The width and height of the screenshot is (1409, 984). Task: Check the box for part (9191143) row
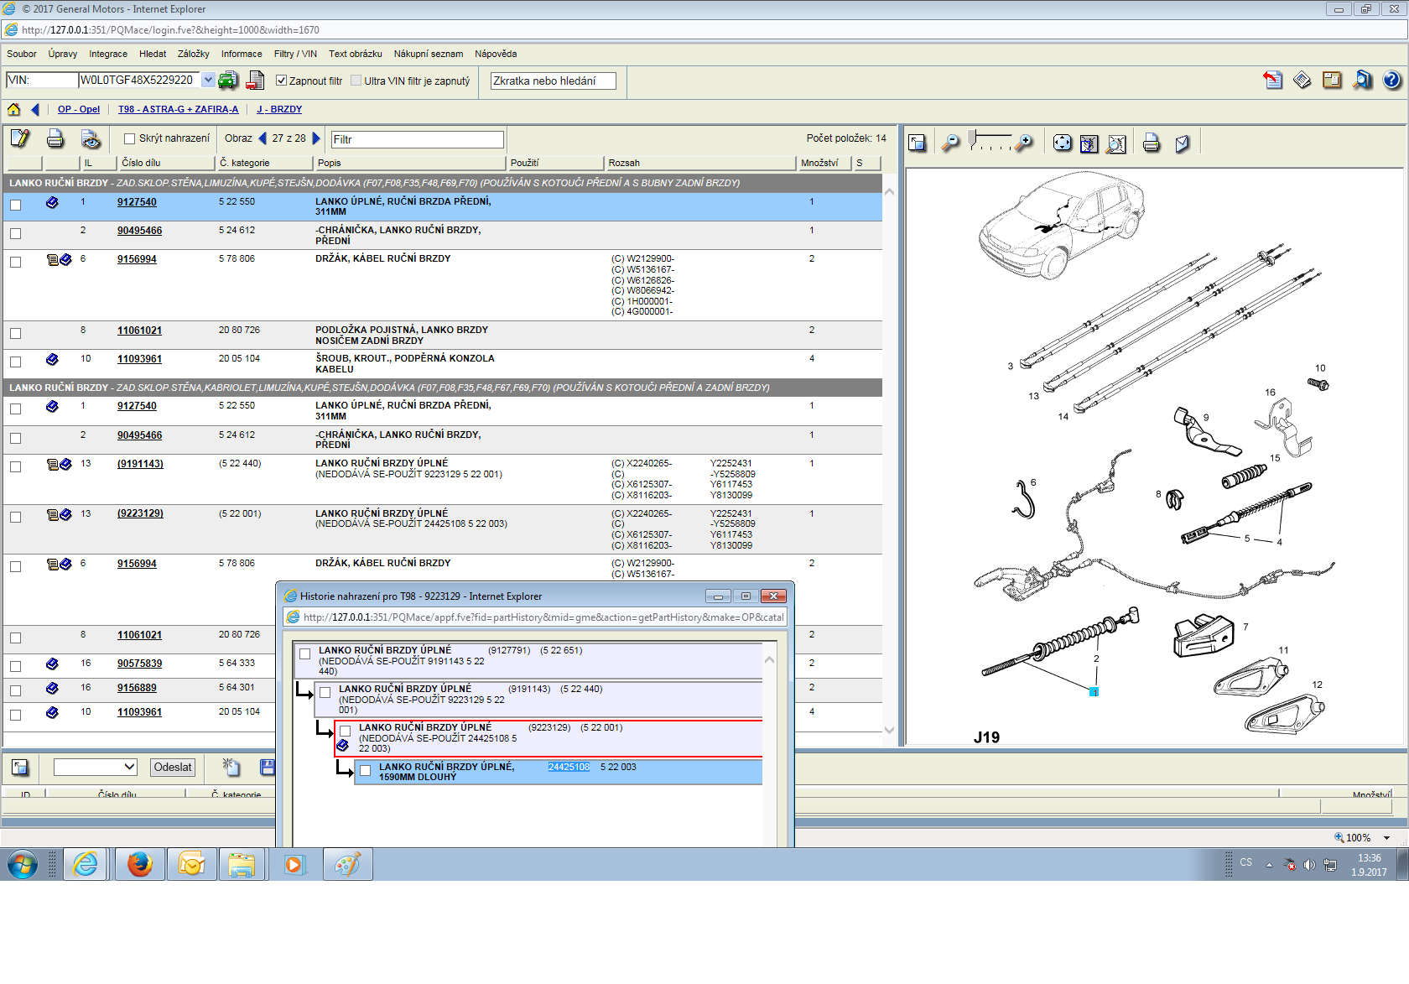[15, 466]
